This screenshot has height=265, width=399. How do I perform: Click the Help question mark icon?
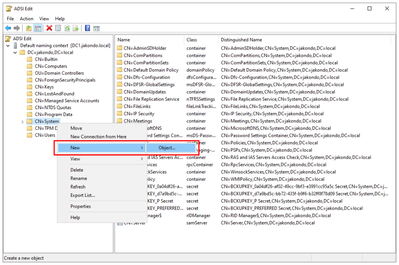click(88, 28)
